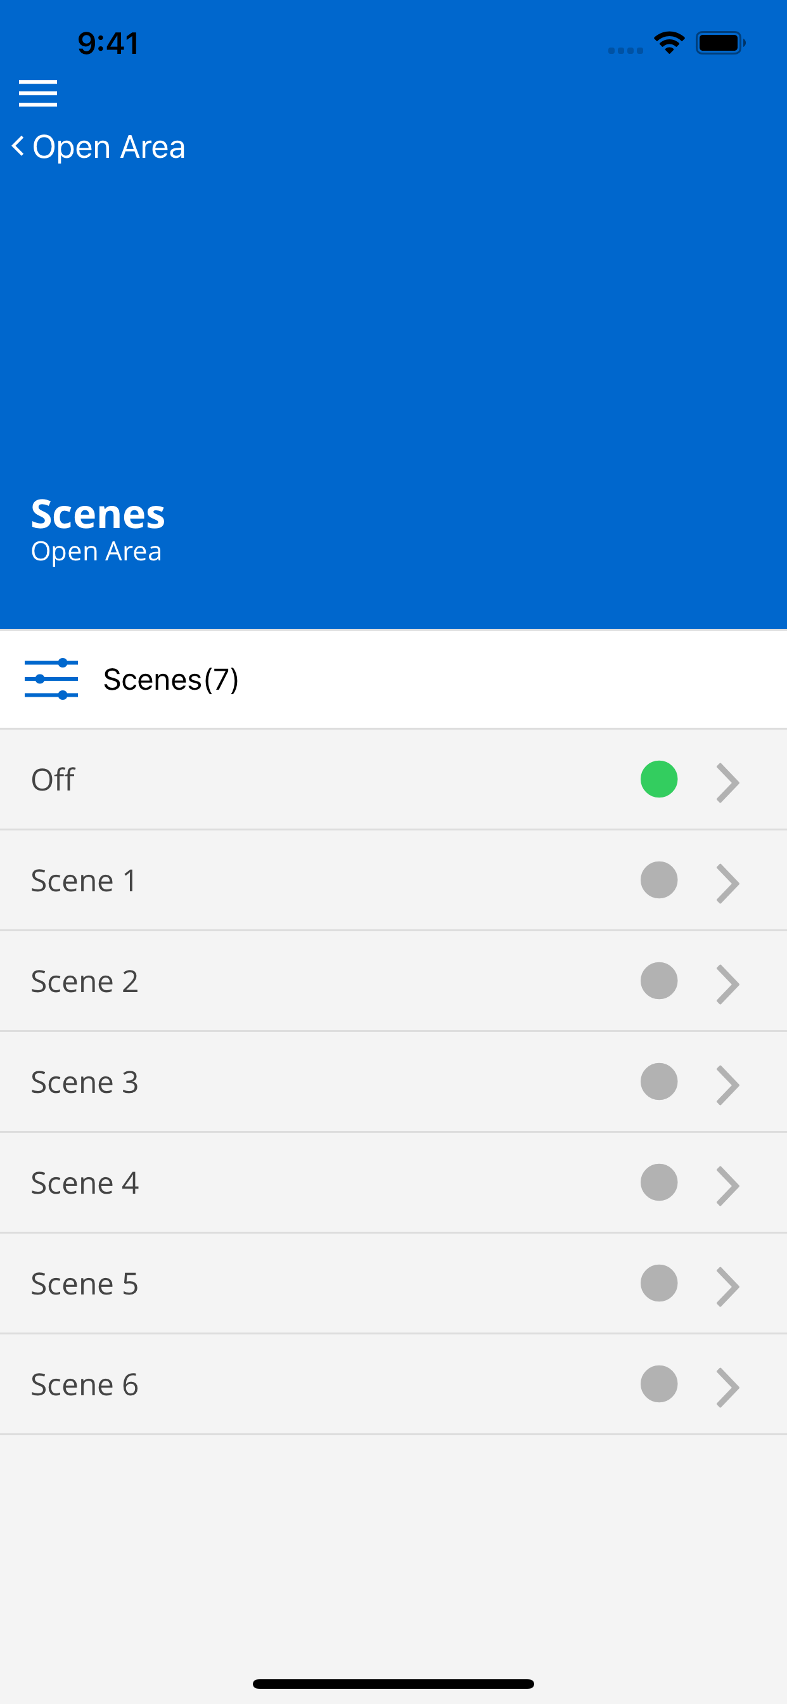Activate Scene 3 via its gray dot
Image resolution: width=787 pixels, height=1704 pixels.
point(659,1081)
